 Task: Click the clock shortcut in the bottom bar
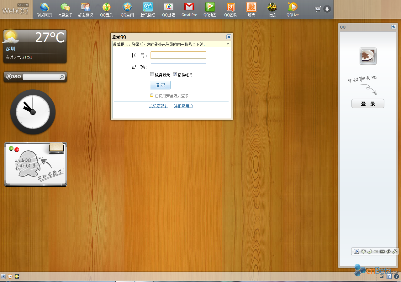(x=10, y=276)
